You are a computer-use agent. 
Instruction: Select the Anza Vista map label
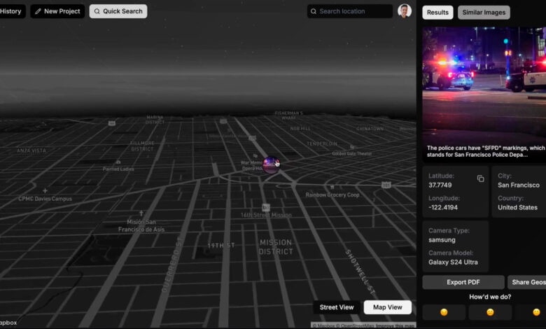(x=31, y=150)
